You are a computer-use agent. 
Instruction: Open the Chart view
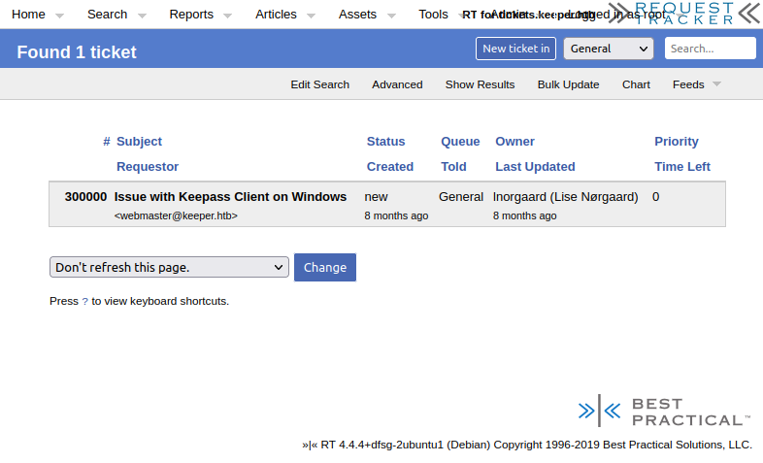click(636, 84)
